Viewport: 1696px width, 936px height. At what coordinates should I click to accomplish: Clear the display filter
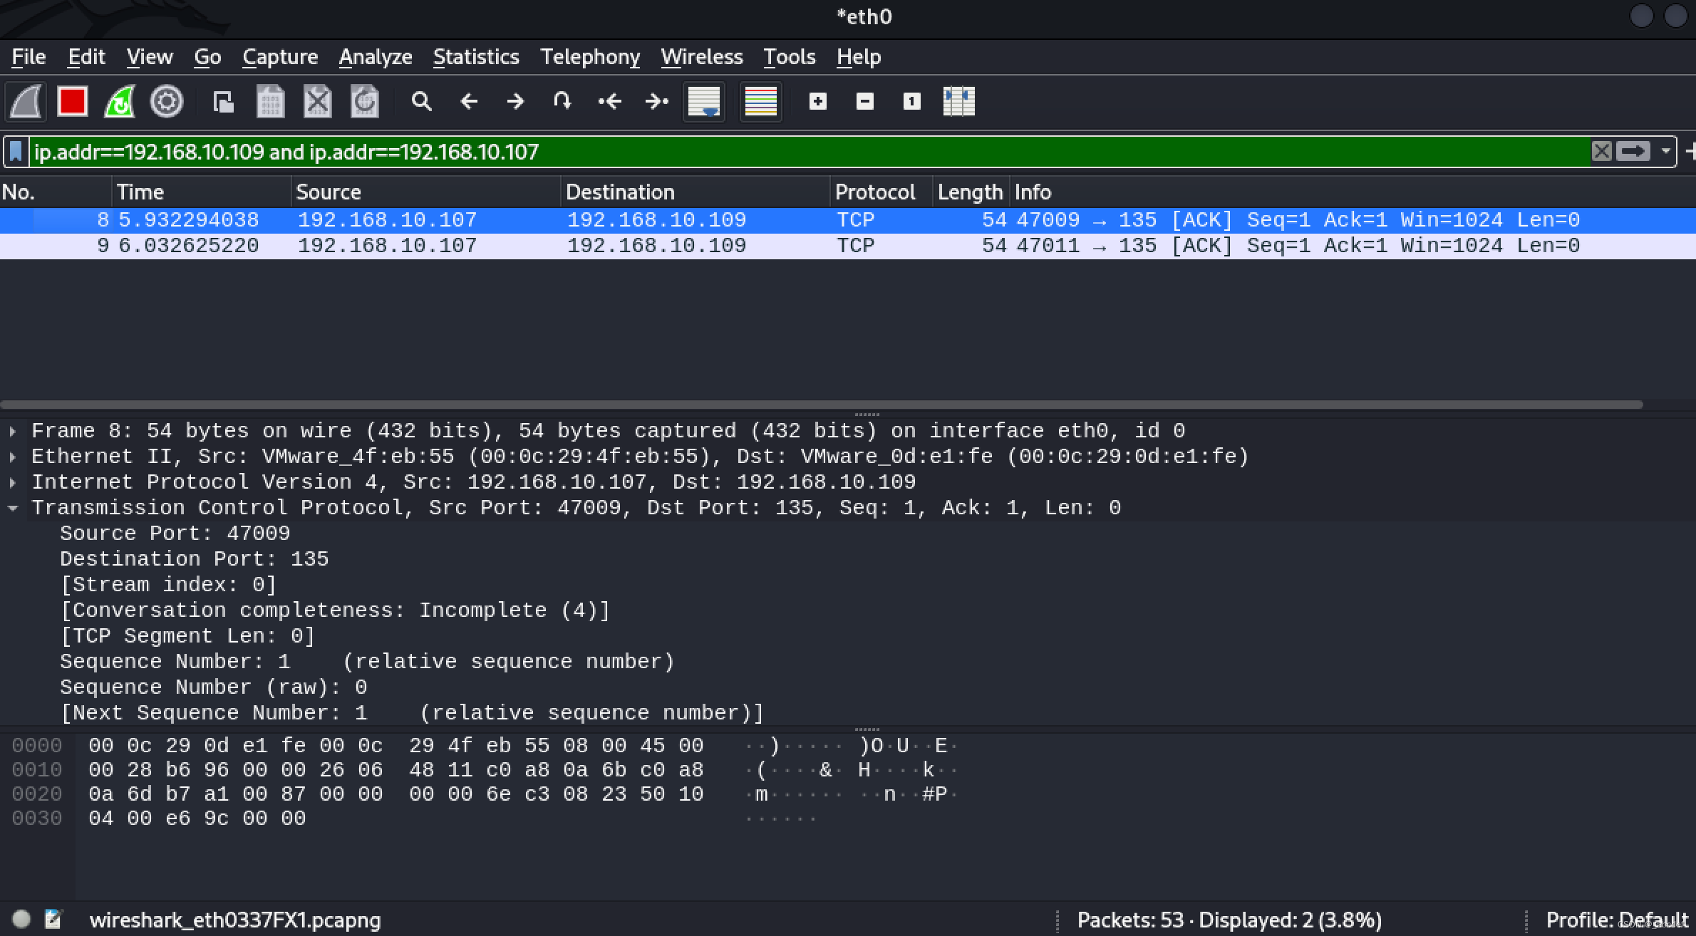(1601, 151)
